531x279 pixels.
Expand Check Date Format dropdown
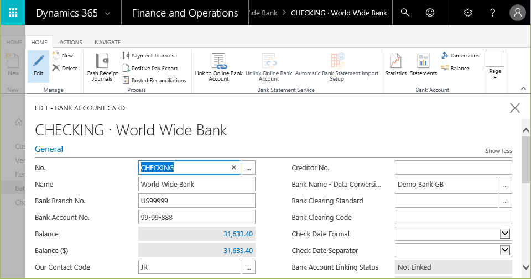click(505, 234)
